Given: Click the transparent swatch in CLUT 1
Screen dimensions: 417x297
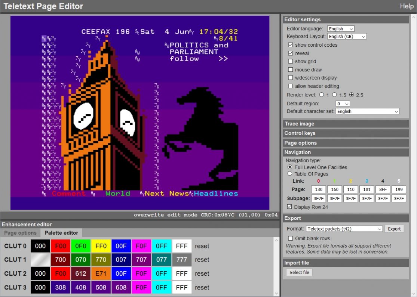Looking at the screenshot, I should pyautogui.click(x=40, y=260).
